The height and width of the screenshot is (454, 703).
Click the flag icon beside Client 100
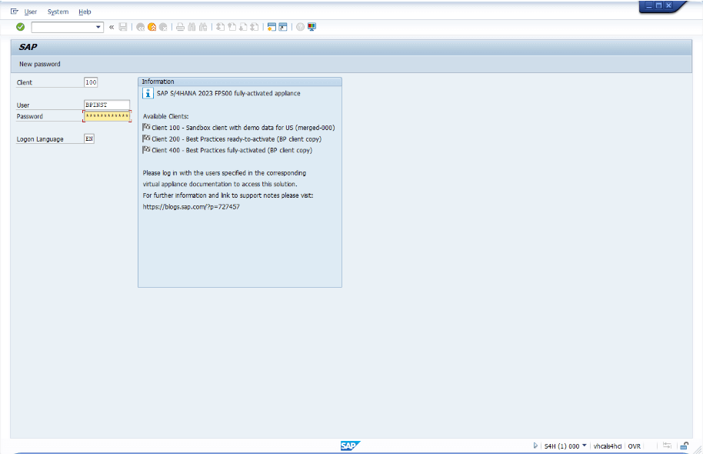[147, 127]
